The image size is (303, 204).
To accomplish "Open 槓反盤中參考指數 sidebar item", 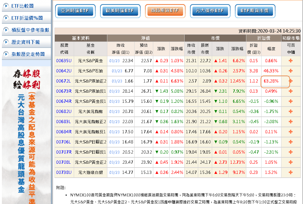I will click(30, 30).
